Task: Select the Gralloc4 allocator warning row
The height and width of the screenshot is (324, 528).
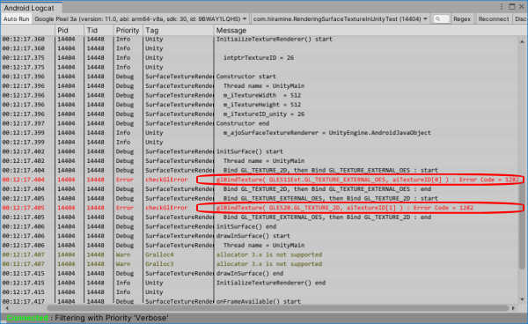Action: point(260,254)
